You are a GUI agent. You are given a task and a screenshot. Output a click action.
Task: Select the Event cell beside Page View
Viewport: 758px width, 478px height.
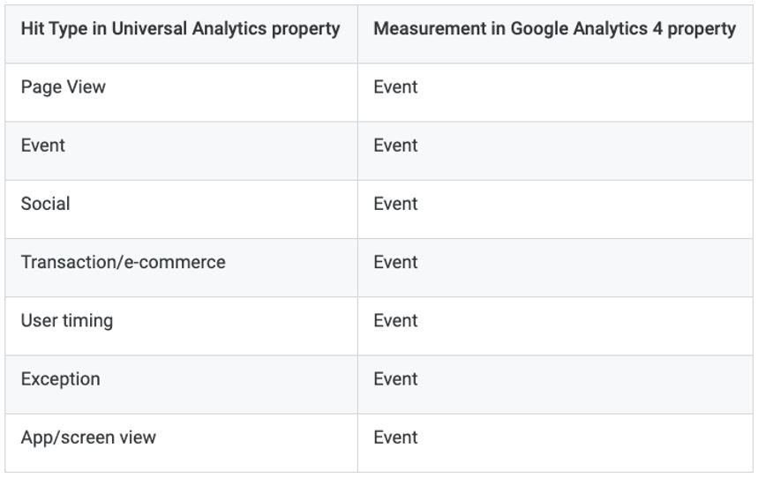click(555, 93)
